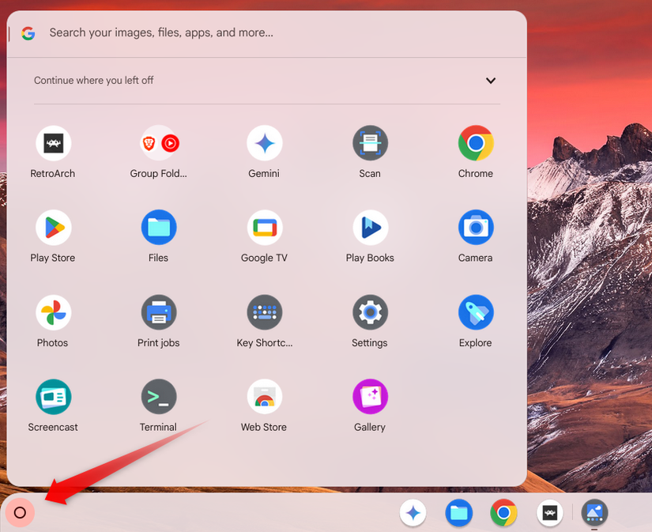Open Chrome from the shelf
652x532 pixels.
pos(503,512)
